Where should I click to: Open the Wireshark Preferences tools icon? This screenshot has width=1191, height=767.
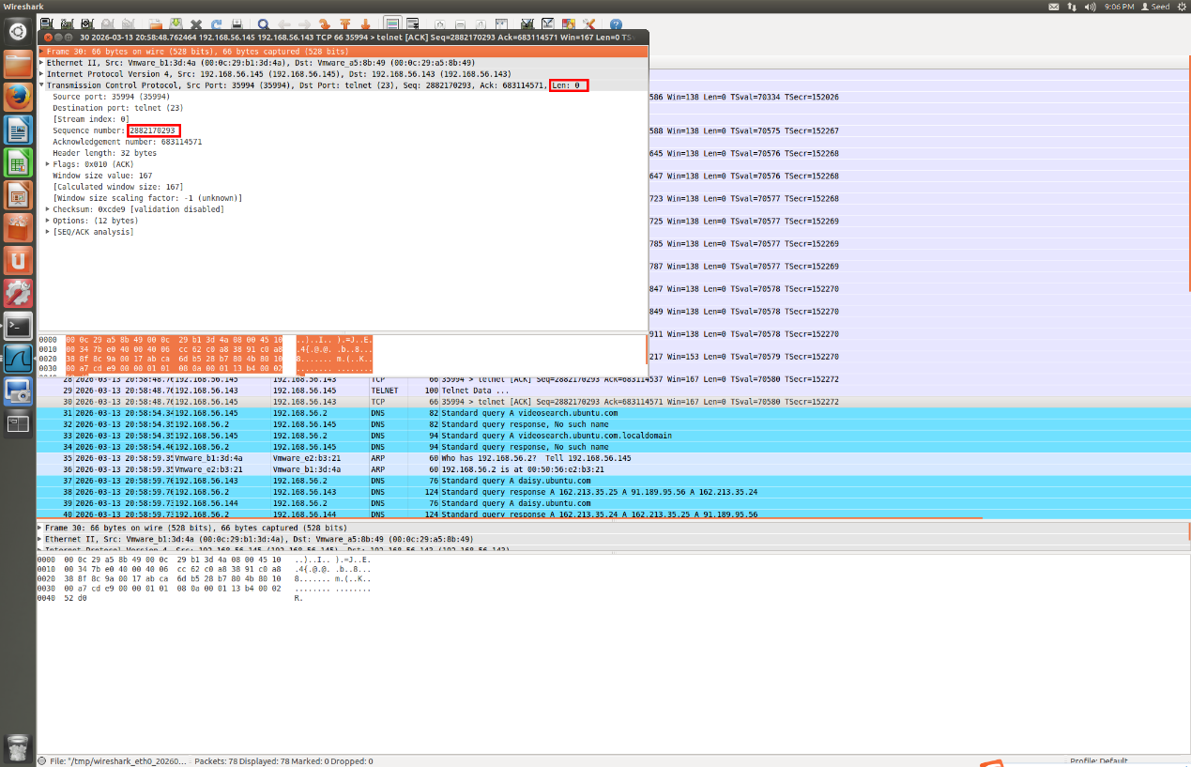pos(589,24)
